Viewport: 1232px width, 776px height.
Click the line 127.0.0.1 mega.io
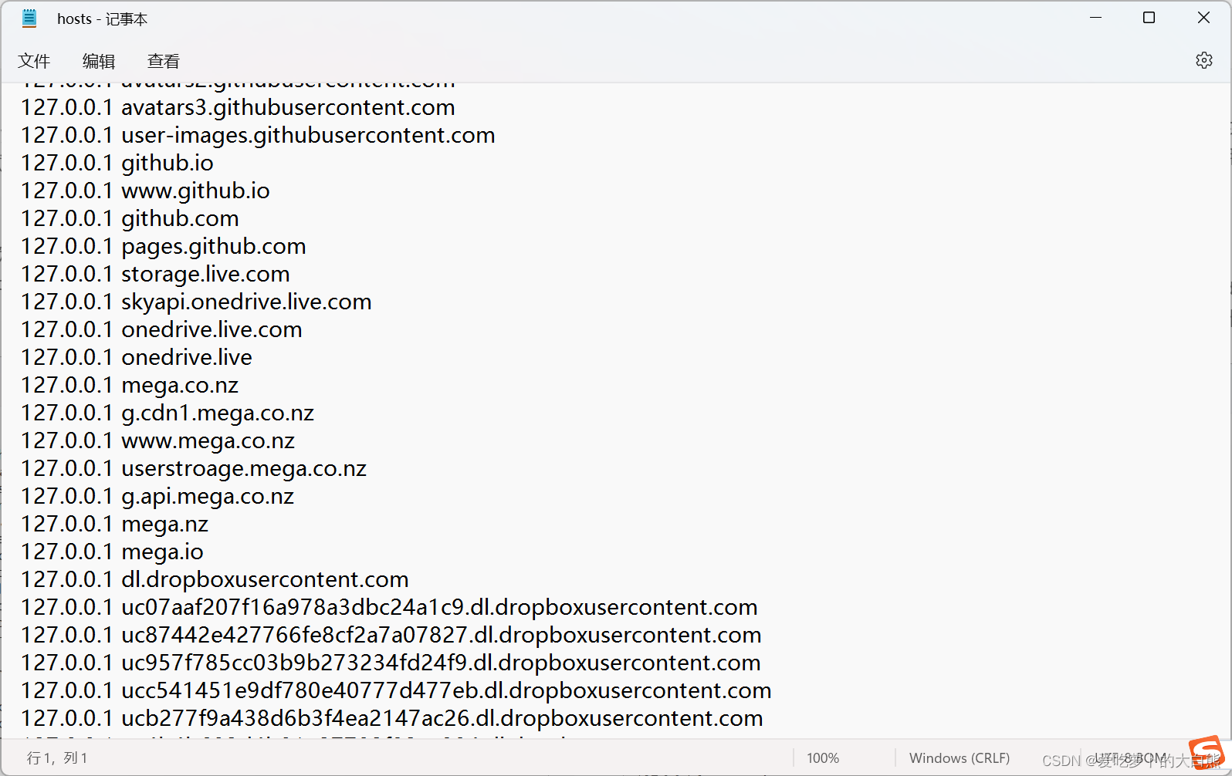[112, 552]
